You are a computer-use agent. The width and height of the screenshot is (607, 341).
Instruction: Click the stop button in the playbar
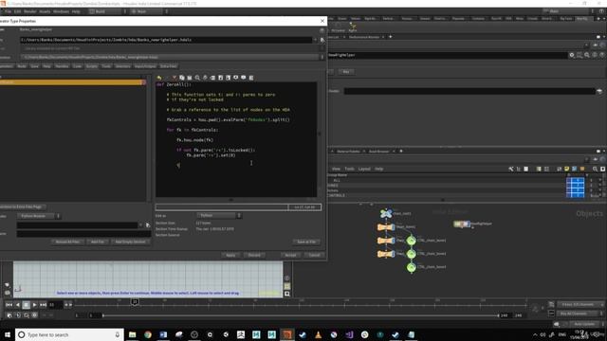point(26,305)
